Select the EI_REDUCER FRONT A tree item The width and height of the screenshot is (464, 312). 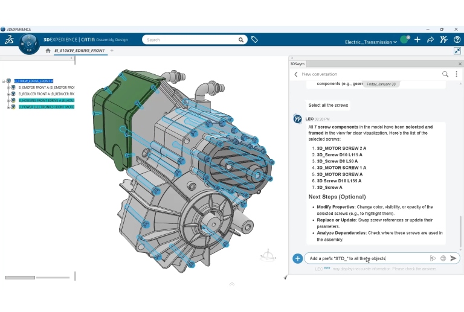coord(46,94)
